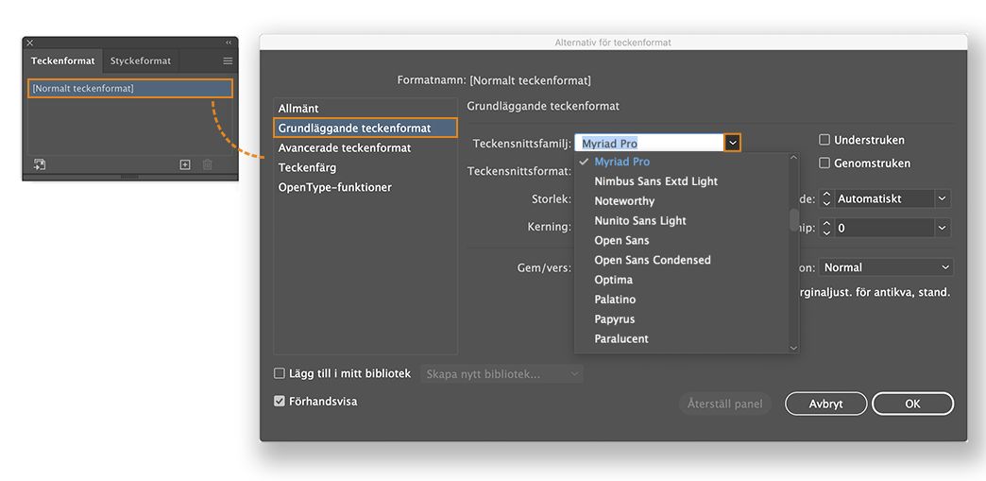Select Teckenfärg in the category list

(307, 167)
